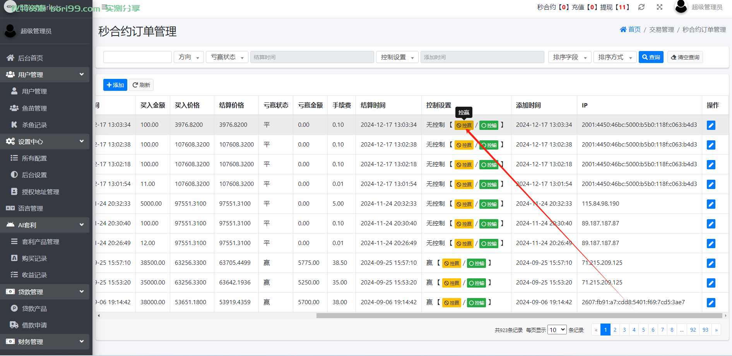Click the table's horizontal scrollbar
732x356 pixels.
pyautogui.click(x=519, y=315)
